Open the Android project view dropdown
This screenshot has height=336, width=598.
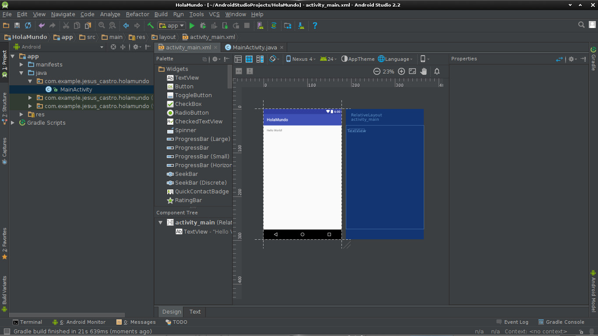click(59, 47)
